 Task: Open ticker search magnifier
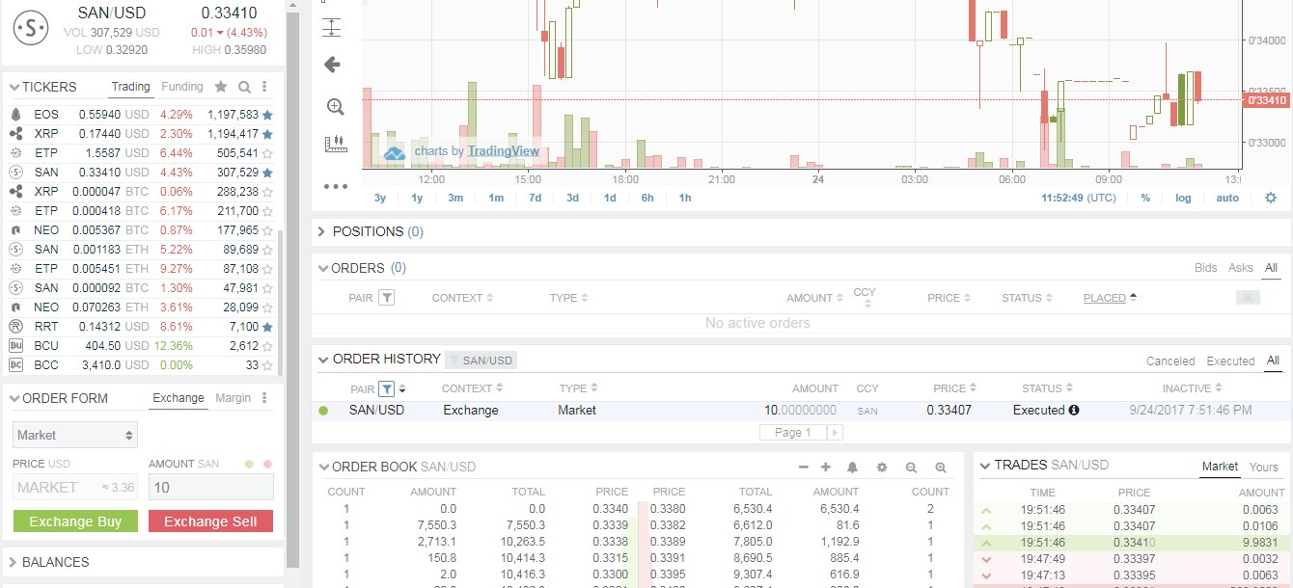[x=243, y=87]
